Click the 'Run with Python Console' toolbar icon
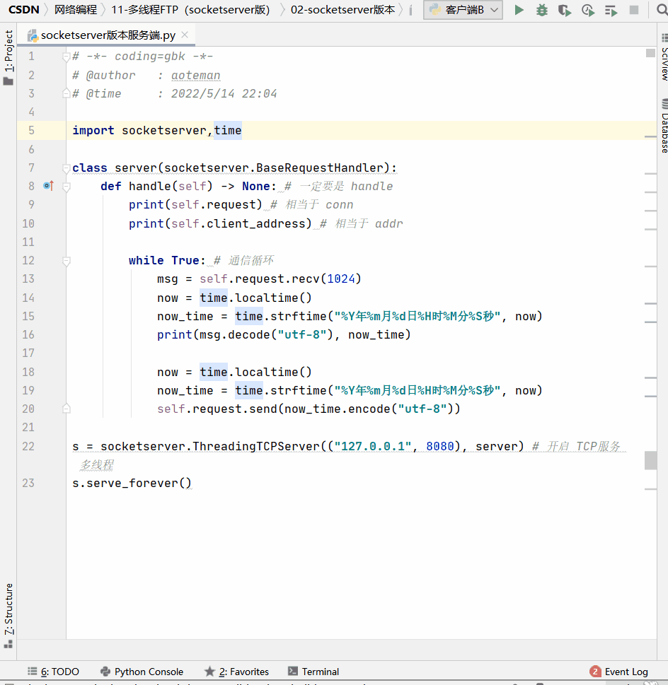 (x=611, y=10)
